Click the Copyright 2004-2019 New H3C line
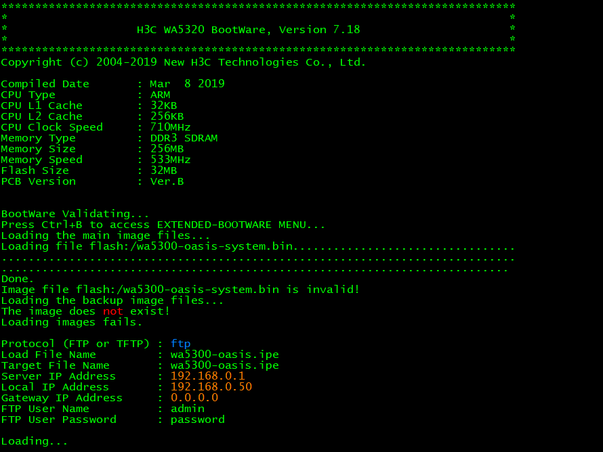 pos(184,62)
